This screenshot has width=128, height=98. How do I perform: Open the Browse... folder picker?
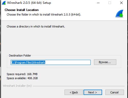[x=105, y=62]
